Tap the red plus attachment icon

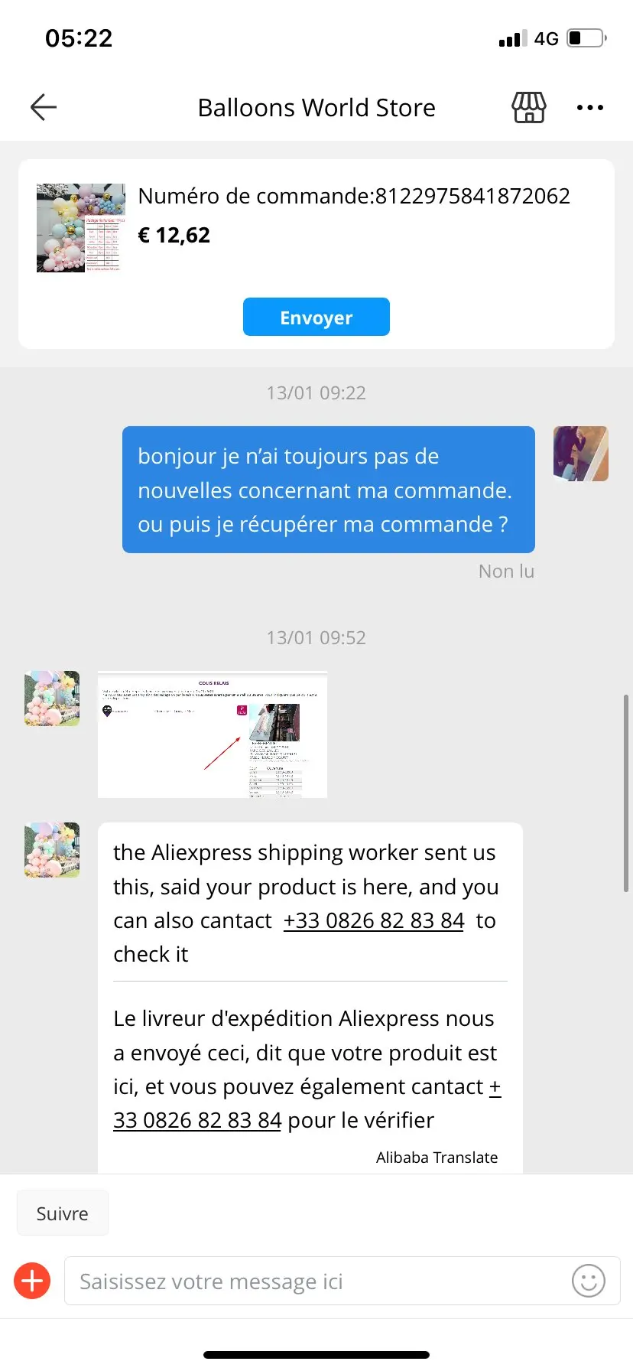(x=32, y=1281)
